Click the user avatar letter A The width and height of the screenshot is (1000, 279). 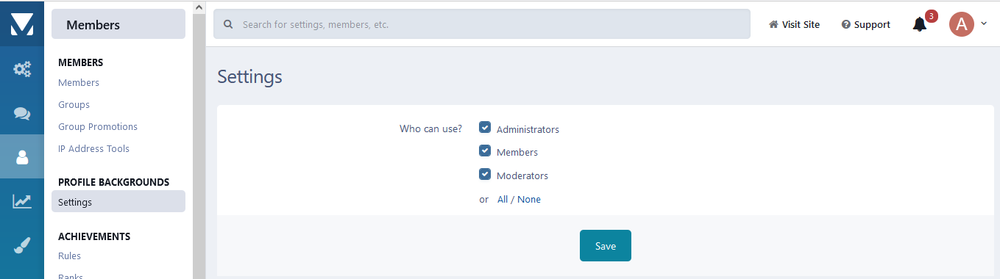(x=962, y=24)
